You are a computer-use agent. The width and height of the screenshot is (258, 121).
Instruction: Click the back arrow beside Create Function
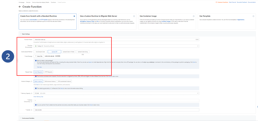click(x=20, y=7)
